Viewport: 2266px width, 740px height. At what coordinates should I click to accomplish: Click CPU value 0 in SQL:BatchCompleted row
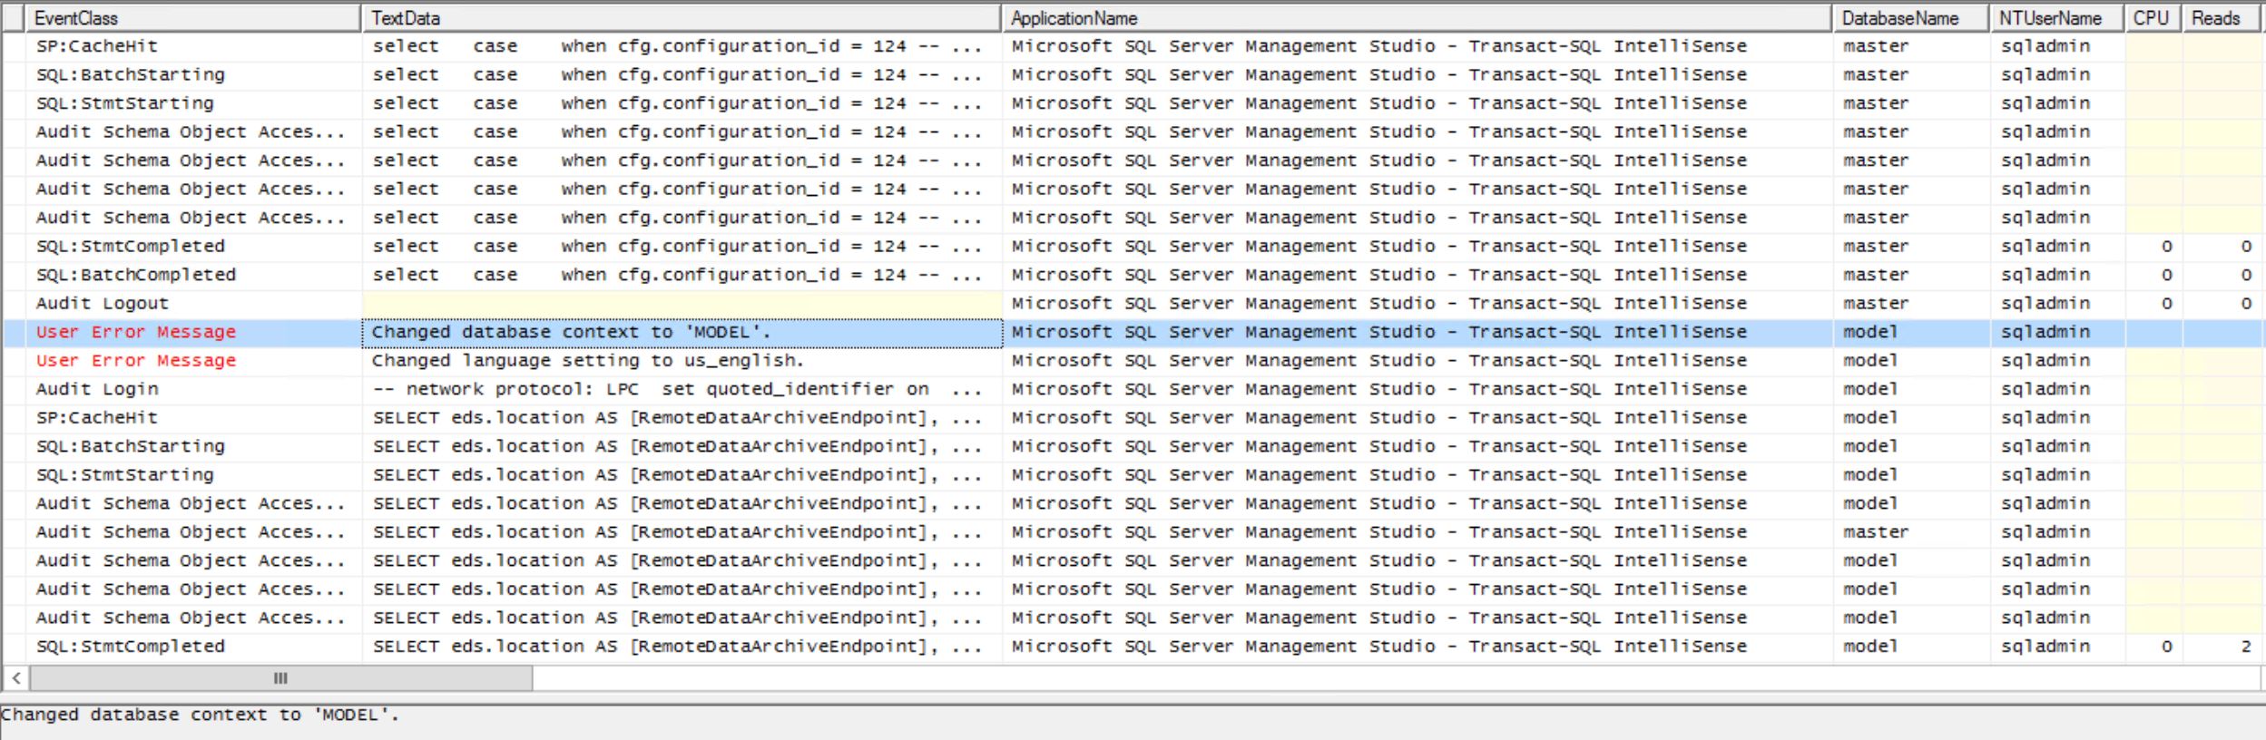pyautogui.click(x=2166, y=275)
